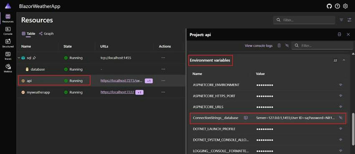Open text visualizer for ConnectionStrings__database

coord(246,118)
